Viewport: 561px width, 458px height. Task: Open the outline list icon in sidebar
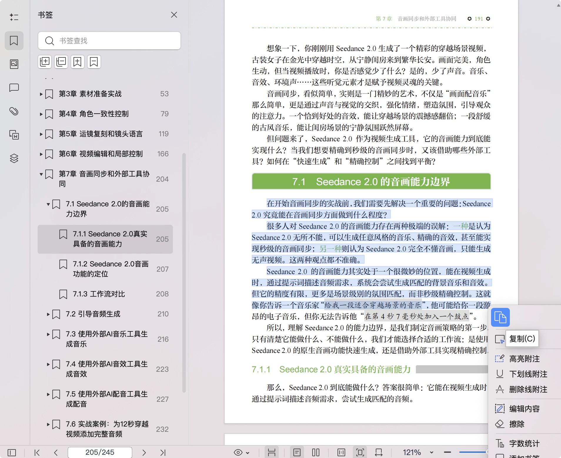(x=14, y=17)
